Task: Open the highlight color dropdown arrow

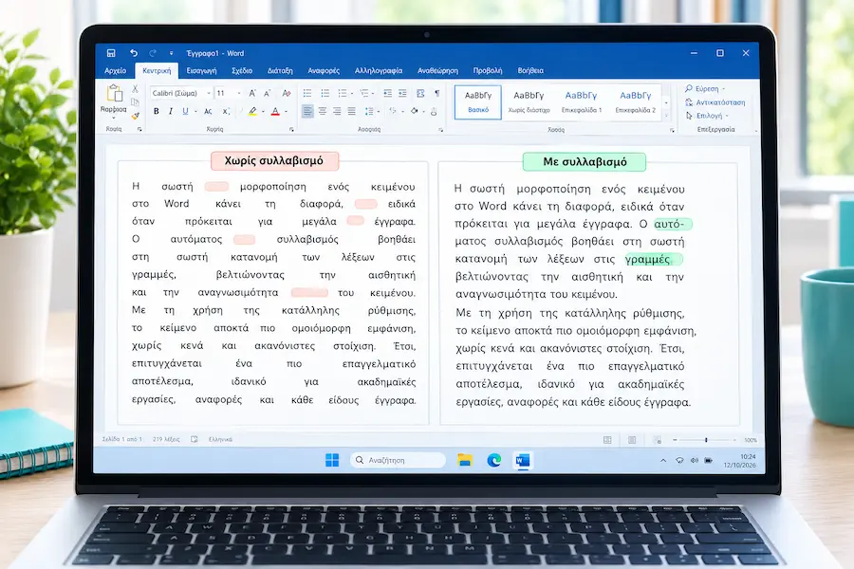Action: (263, 112)
